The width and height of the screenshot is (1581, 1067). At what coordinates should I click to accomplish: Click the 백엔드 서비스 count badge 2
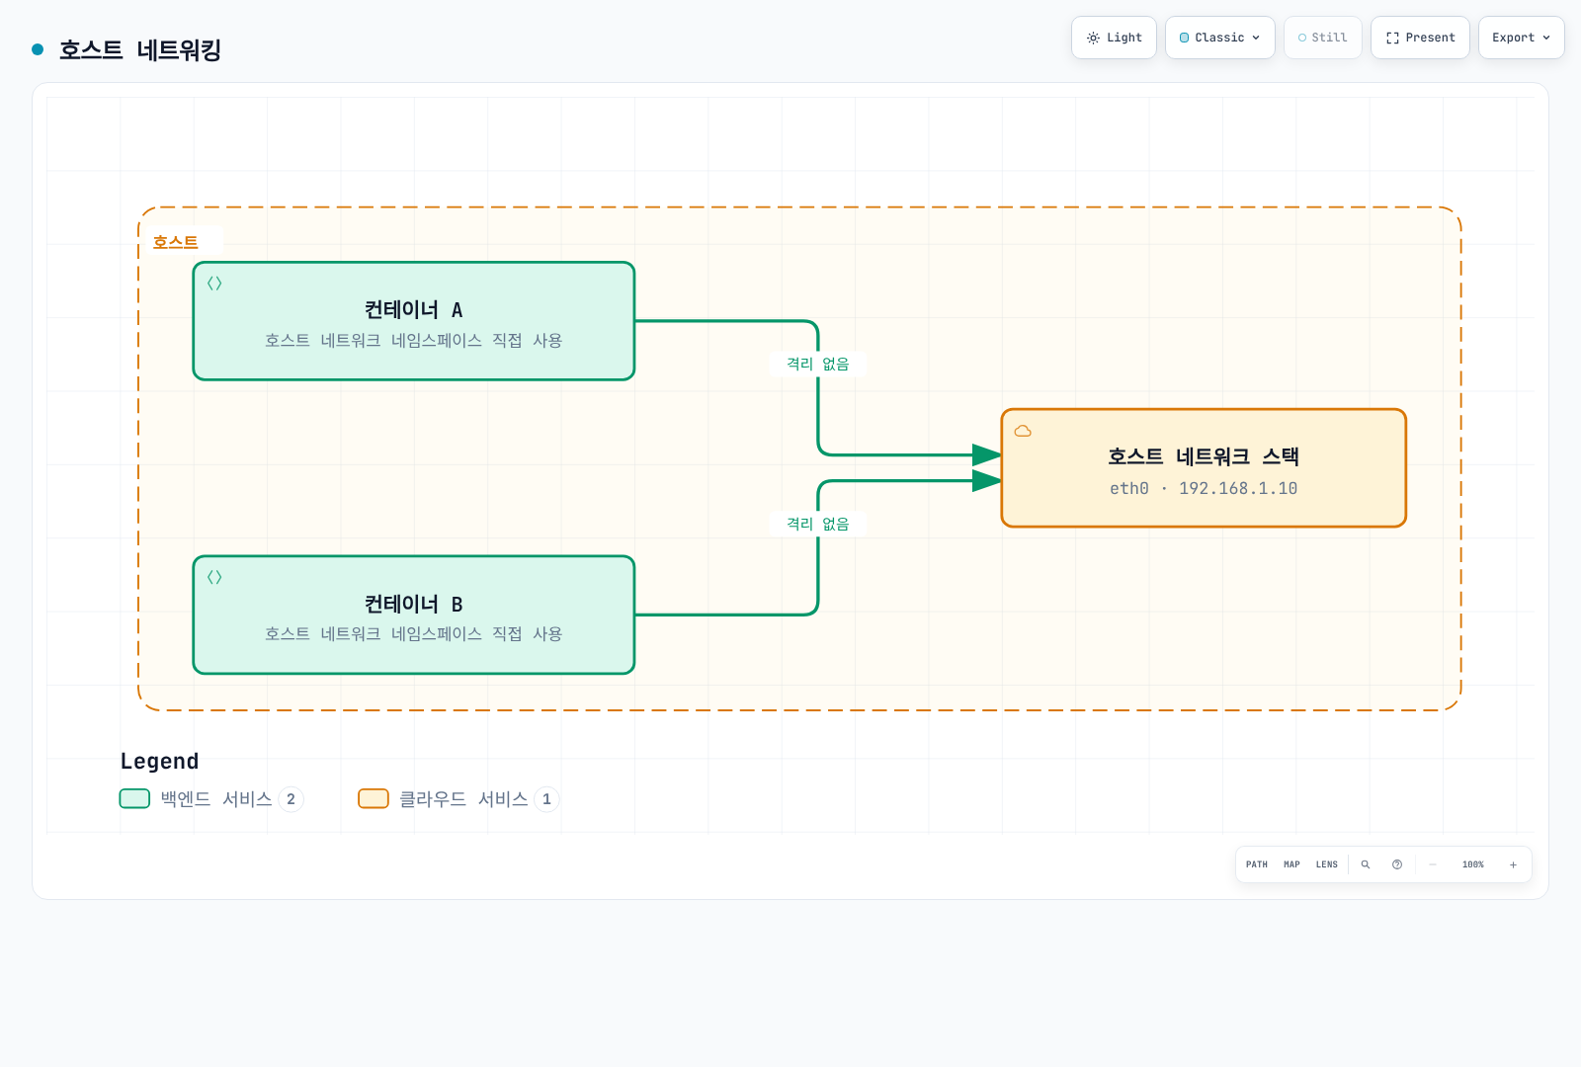pos(291,799)
